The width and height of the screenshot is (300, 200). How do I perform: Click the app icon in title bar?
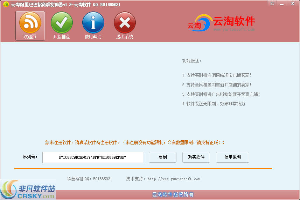tap(6, 4)
